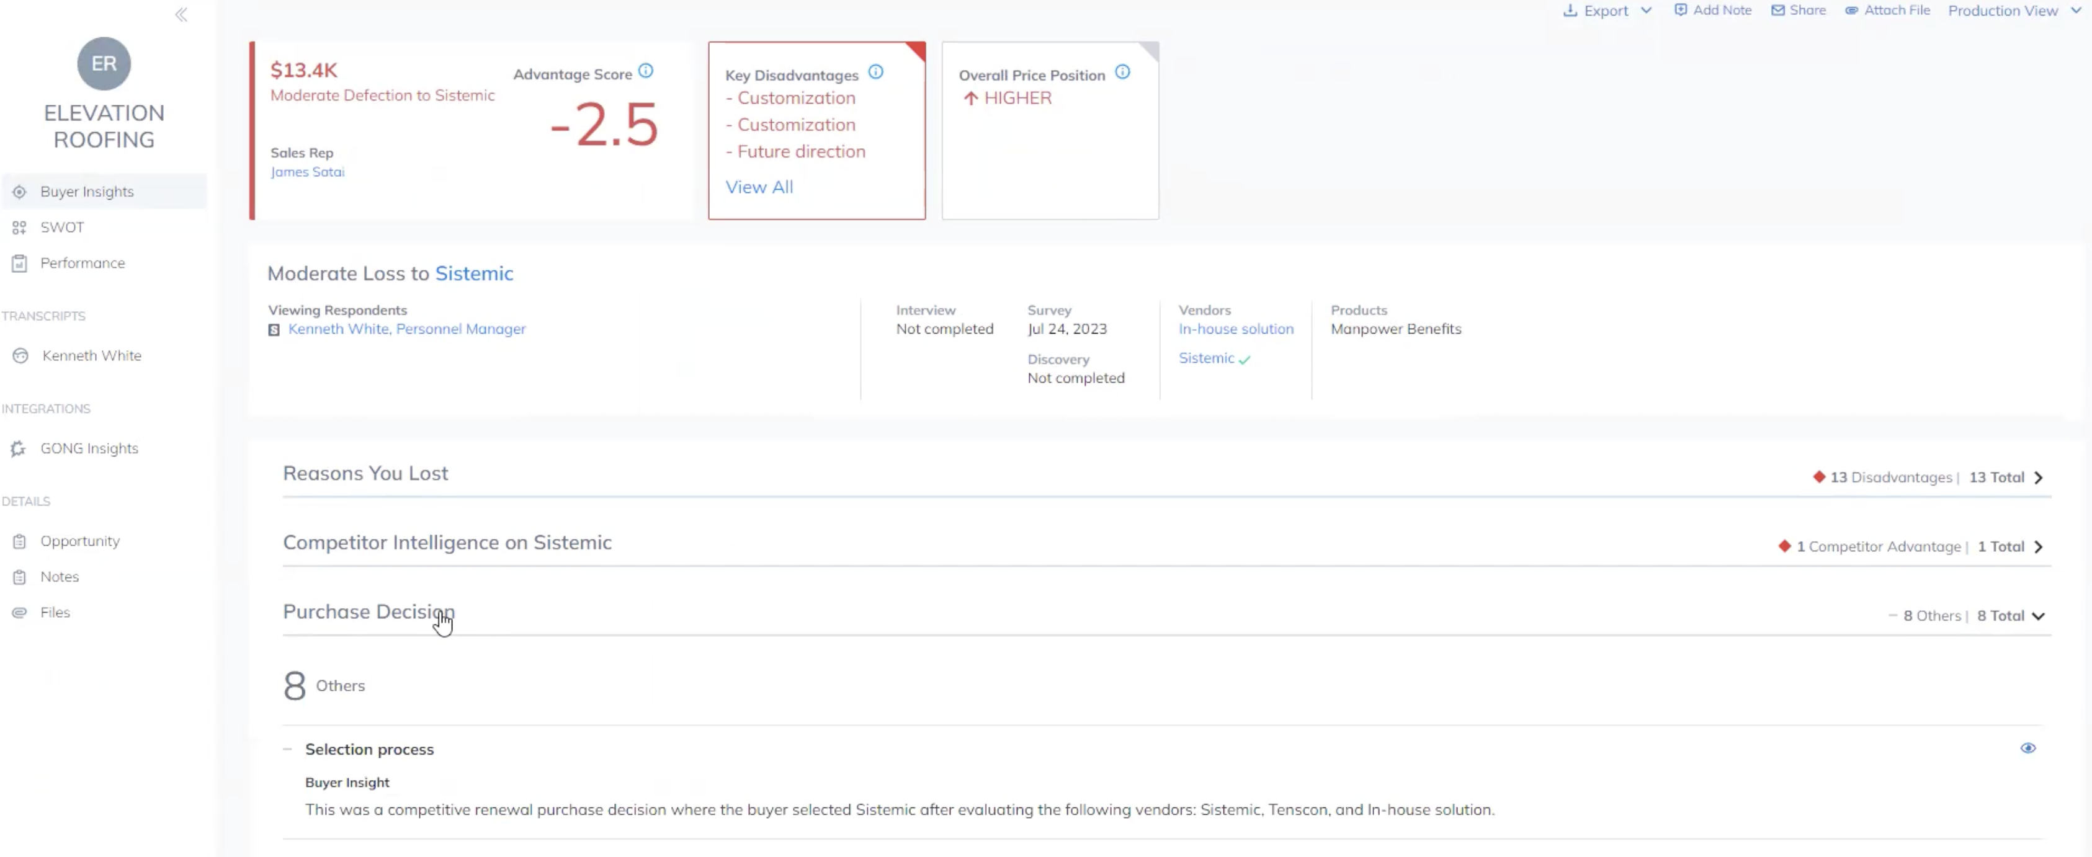Screen dimensions: 2092x857
Task: Click the Attach File paperclip icon
Action: pos(1852,11)
